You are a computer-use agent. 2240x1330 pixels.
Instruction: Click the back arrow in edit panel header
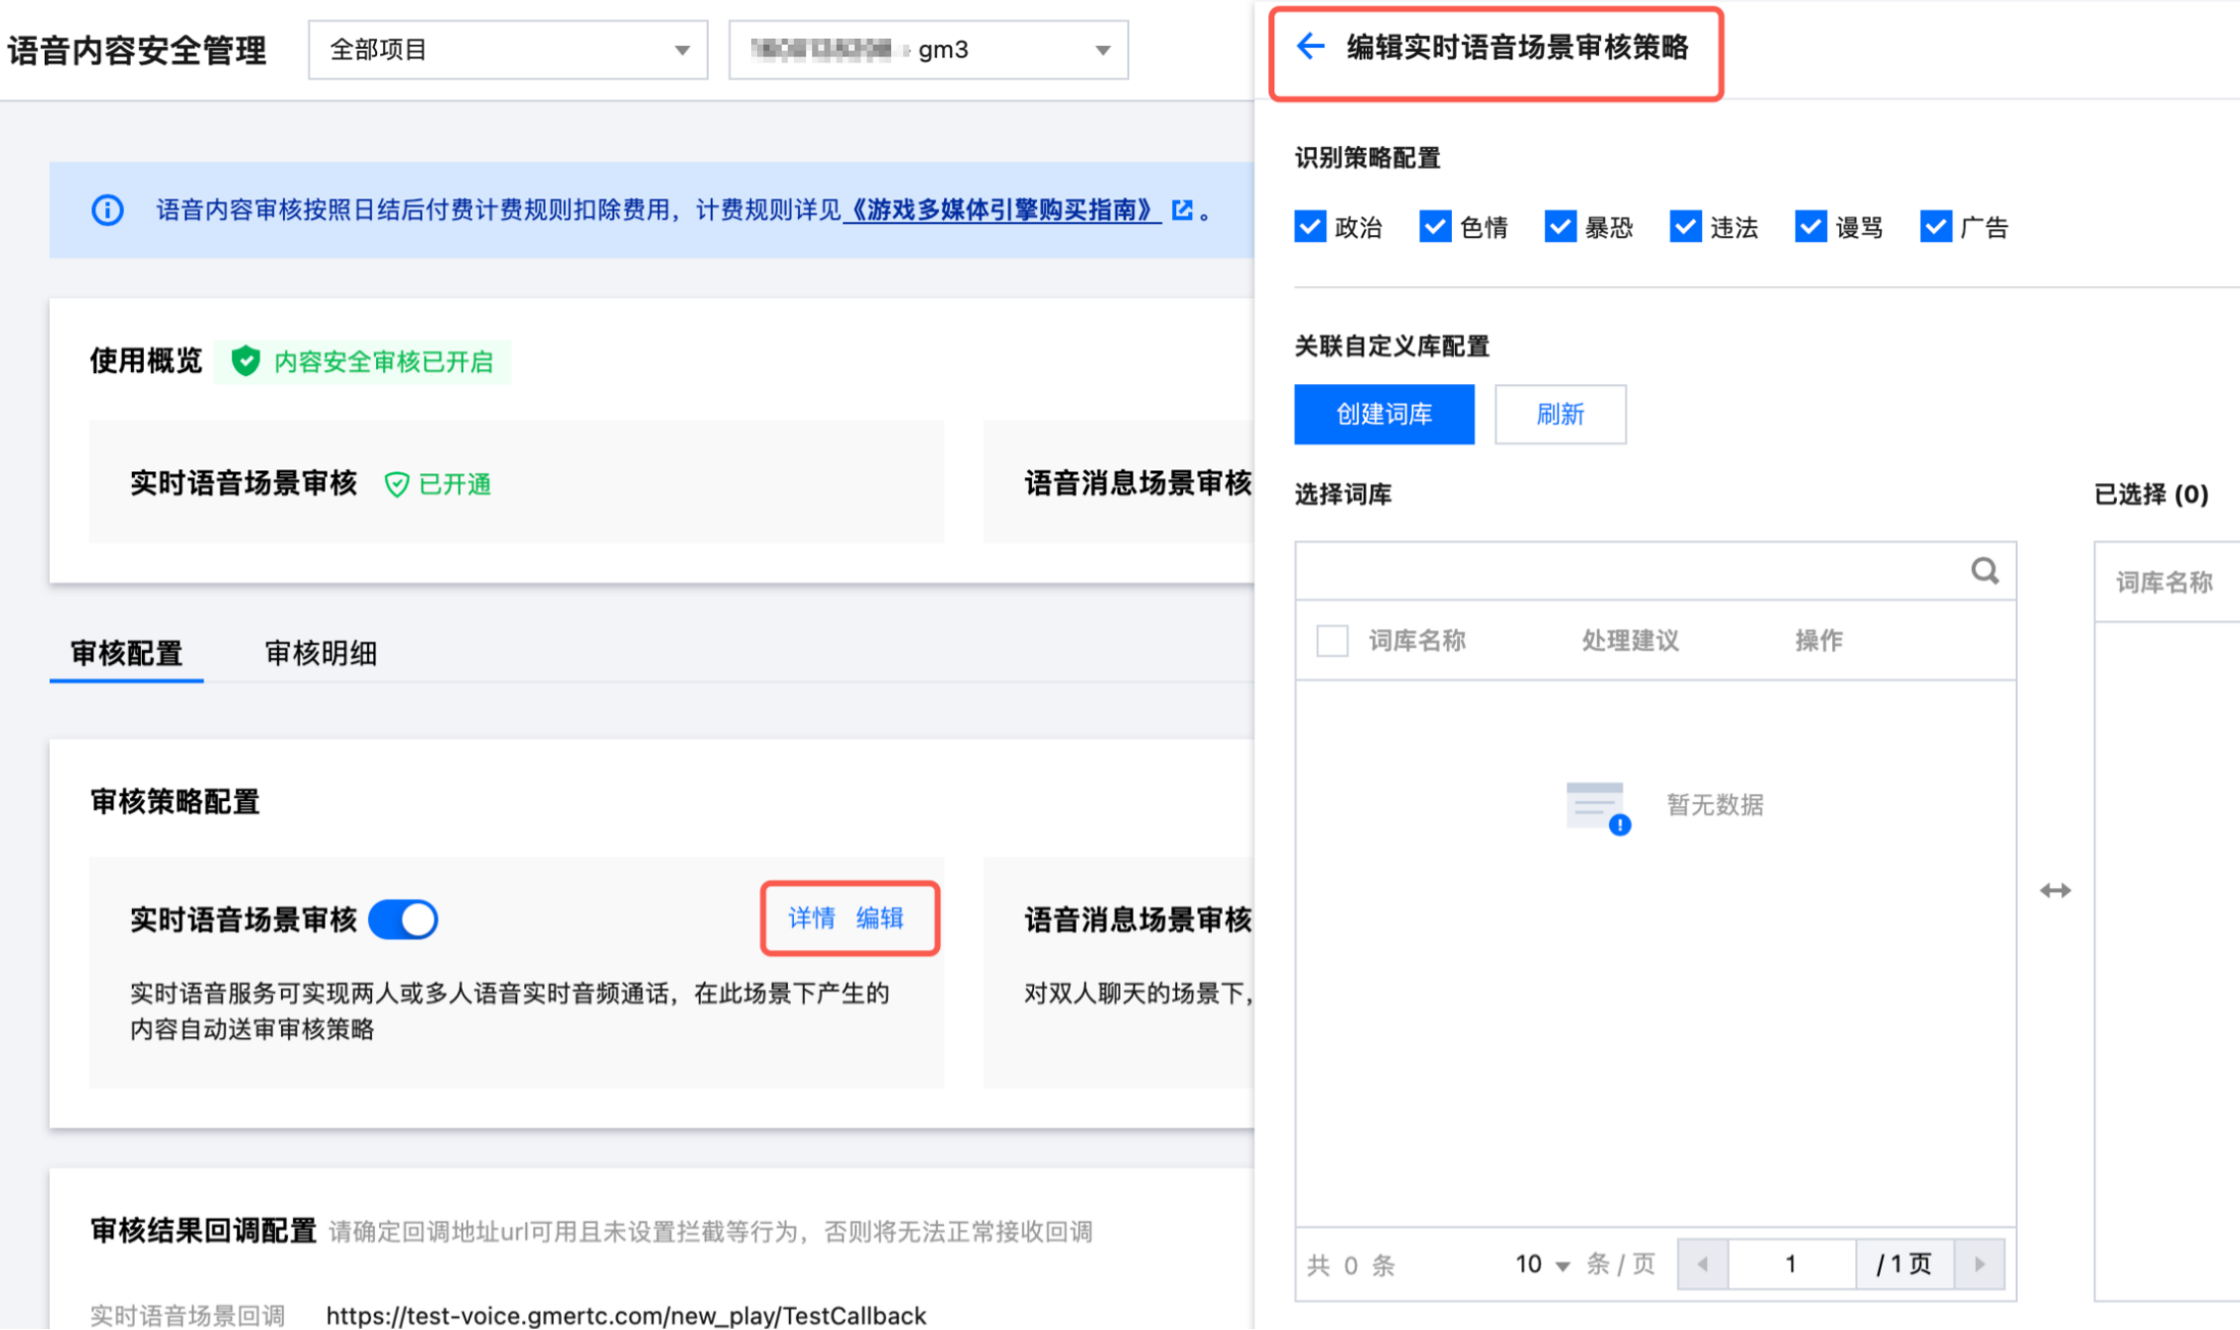coord(1311,46)
